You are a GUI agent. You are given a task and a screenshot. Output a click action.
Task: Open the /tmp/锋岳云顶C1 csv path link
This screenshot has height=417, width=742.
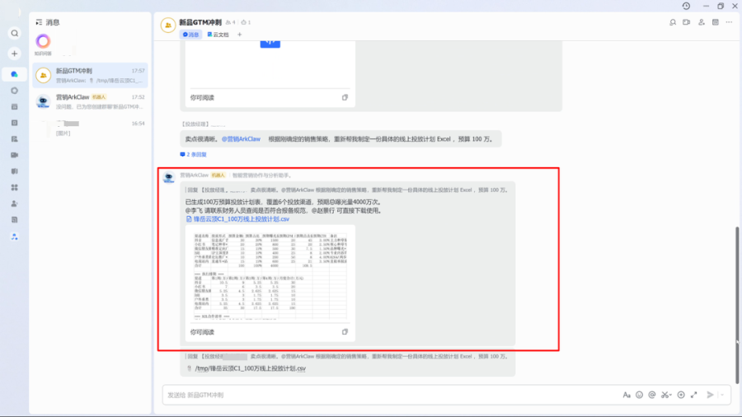[251, 368]
